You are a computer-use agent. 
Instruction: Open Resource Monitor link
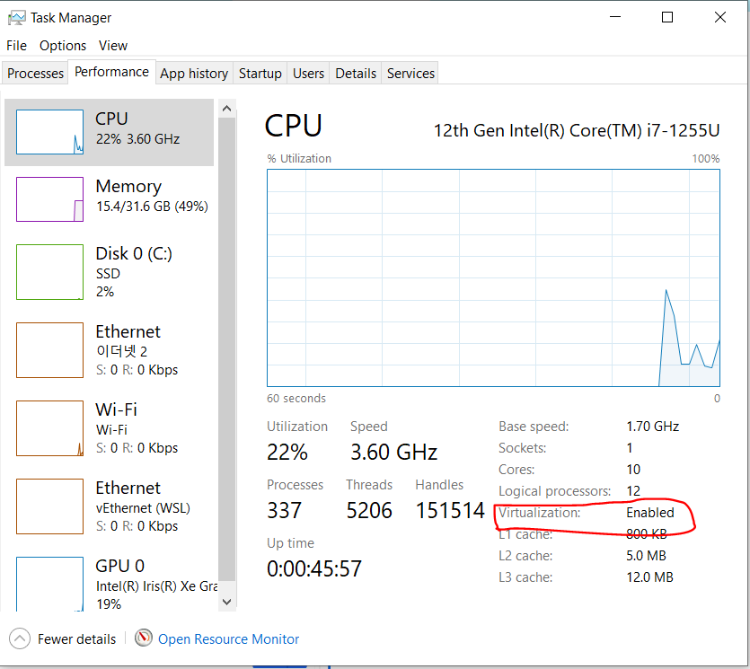tap(229, 639)
